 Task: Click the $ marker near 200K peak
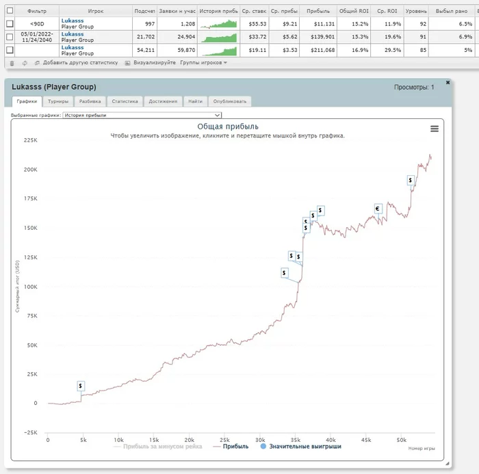pyautogui.click(x=411, y=180)
